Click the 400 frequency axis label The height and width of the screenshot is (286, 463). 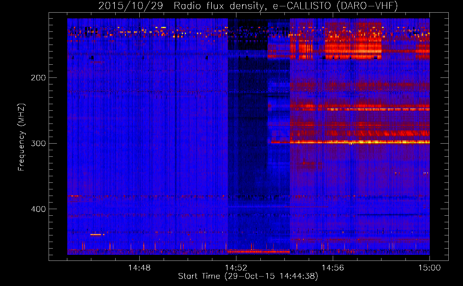tap(38, 209)
